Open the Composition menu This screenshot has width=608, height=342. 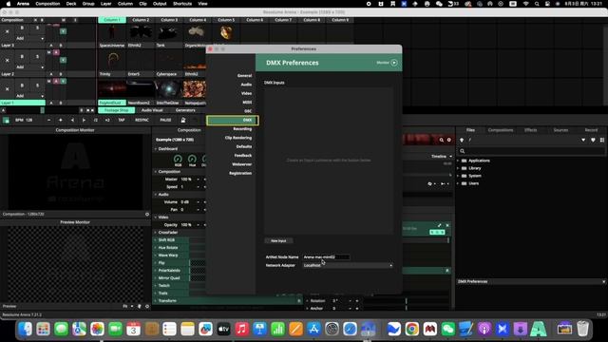(47, 4)
